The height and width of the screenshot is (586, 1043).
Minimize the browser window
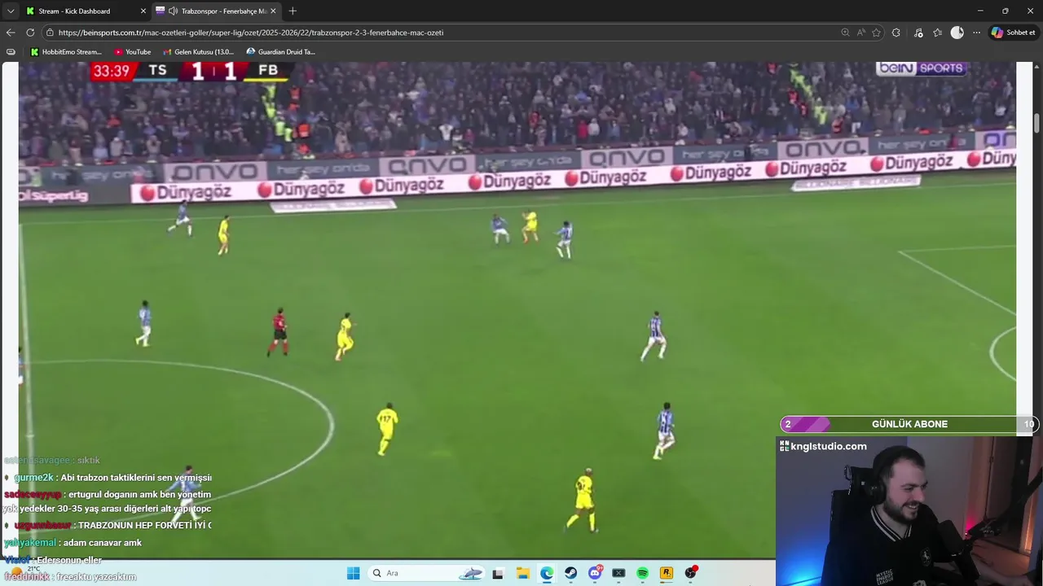pos(979,11)
